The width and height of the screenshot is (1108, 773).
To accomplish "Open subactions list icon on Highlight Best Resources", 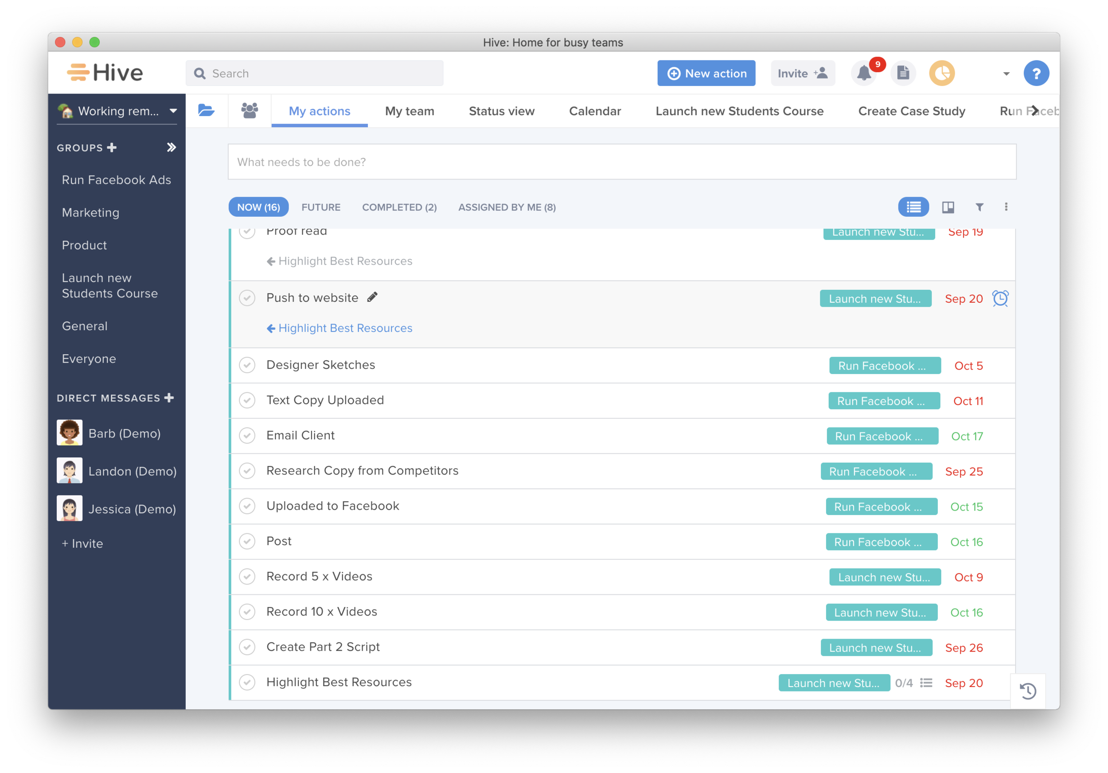I will point(925,683).
